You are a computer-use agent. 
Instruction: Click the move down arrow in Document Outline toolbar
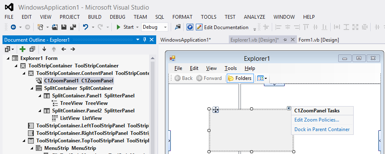pos(44,49)
